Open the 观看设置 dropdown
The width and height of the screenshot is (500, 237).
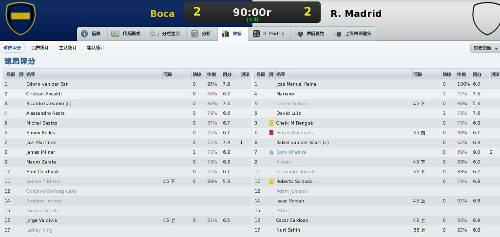[x=485, y=48]
